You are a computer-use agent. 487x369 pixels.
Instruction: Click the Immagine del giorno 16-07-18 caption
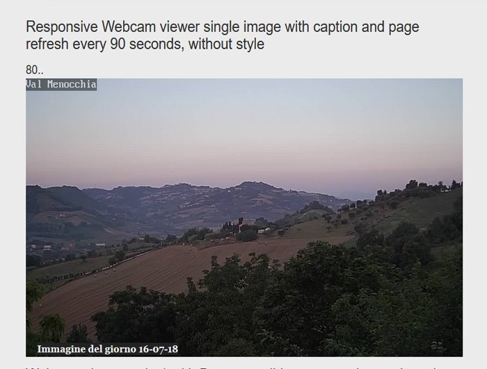pyautogui.click(x=107, y=349)
